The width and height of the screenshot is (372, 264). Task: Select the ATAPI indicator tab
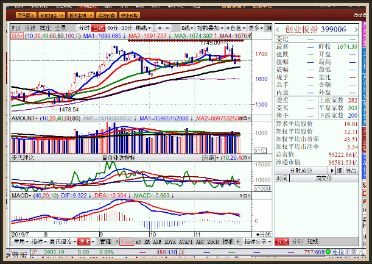point(186,241)
